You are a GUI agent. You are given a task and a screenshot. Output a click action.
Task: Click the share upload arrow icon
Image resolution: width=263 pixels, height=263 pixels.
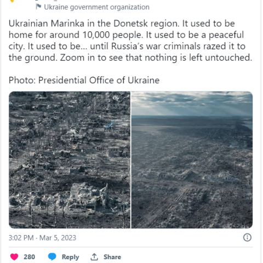(94, 257)
